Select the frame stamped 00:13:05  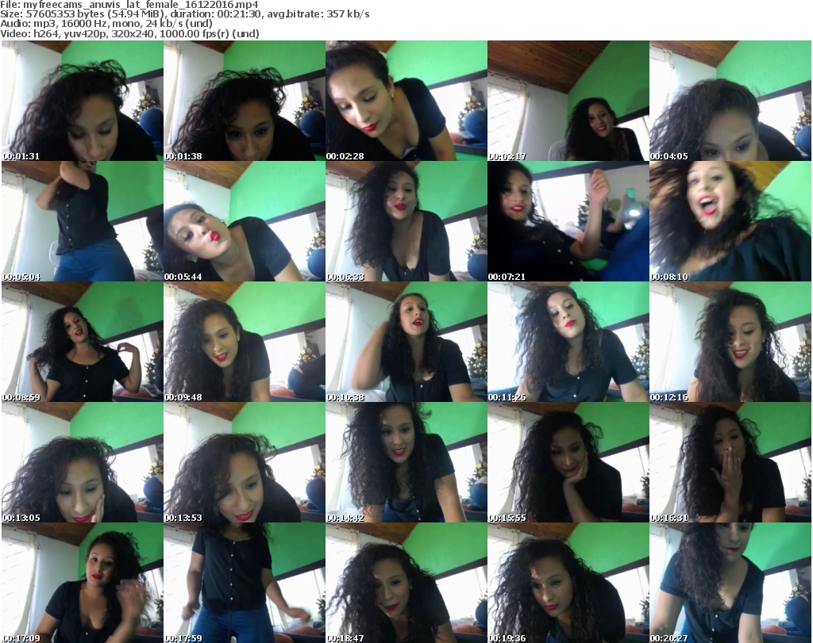(83, 462)
